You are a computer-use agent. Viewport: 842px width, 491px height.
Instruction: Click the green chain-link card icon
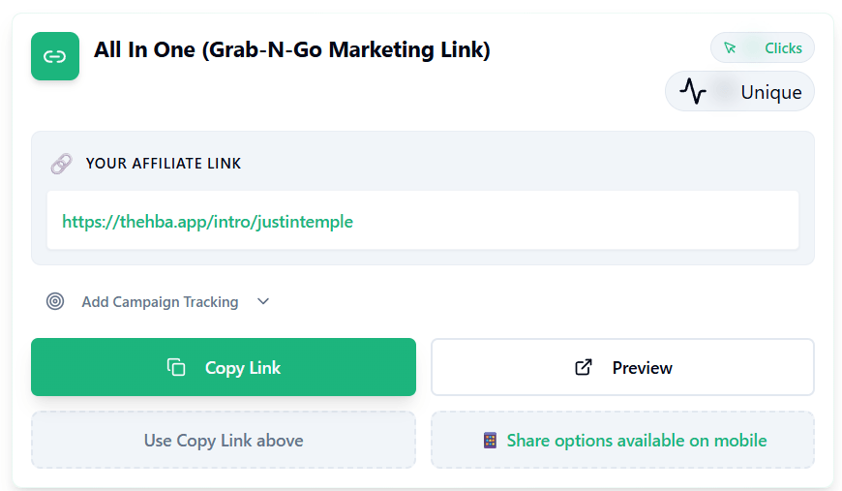[55, 56]
